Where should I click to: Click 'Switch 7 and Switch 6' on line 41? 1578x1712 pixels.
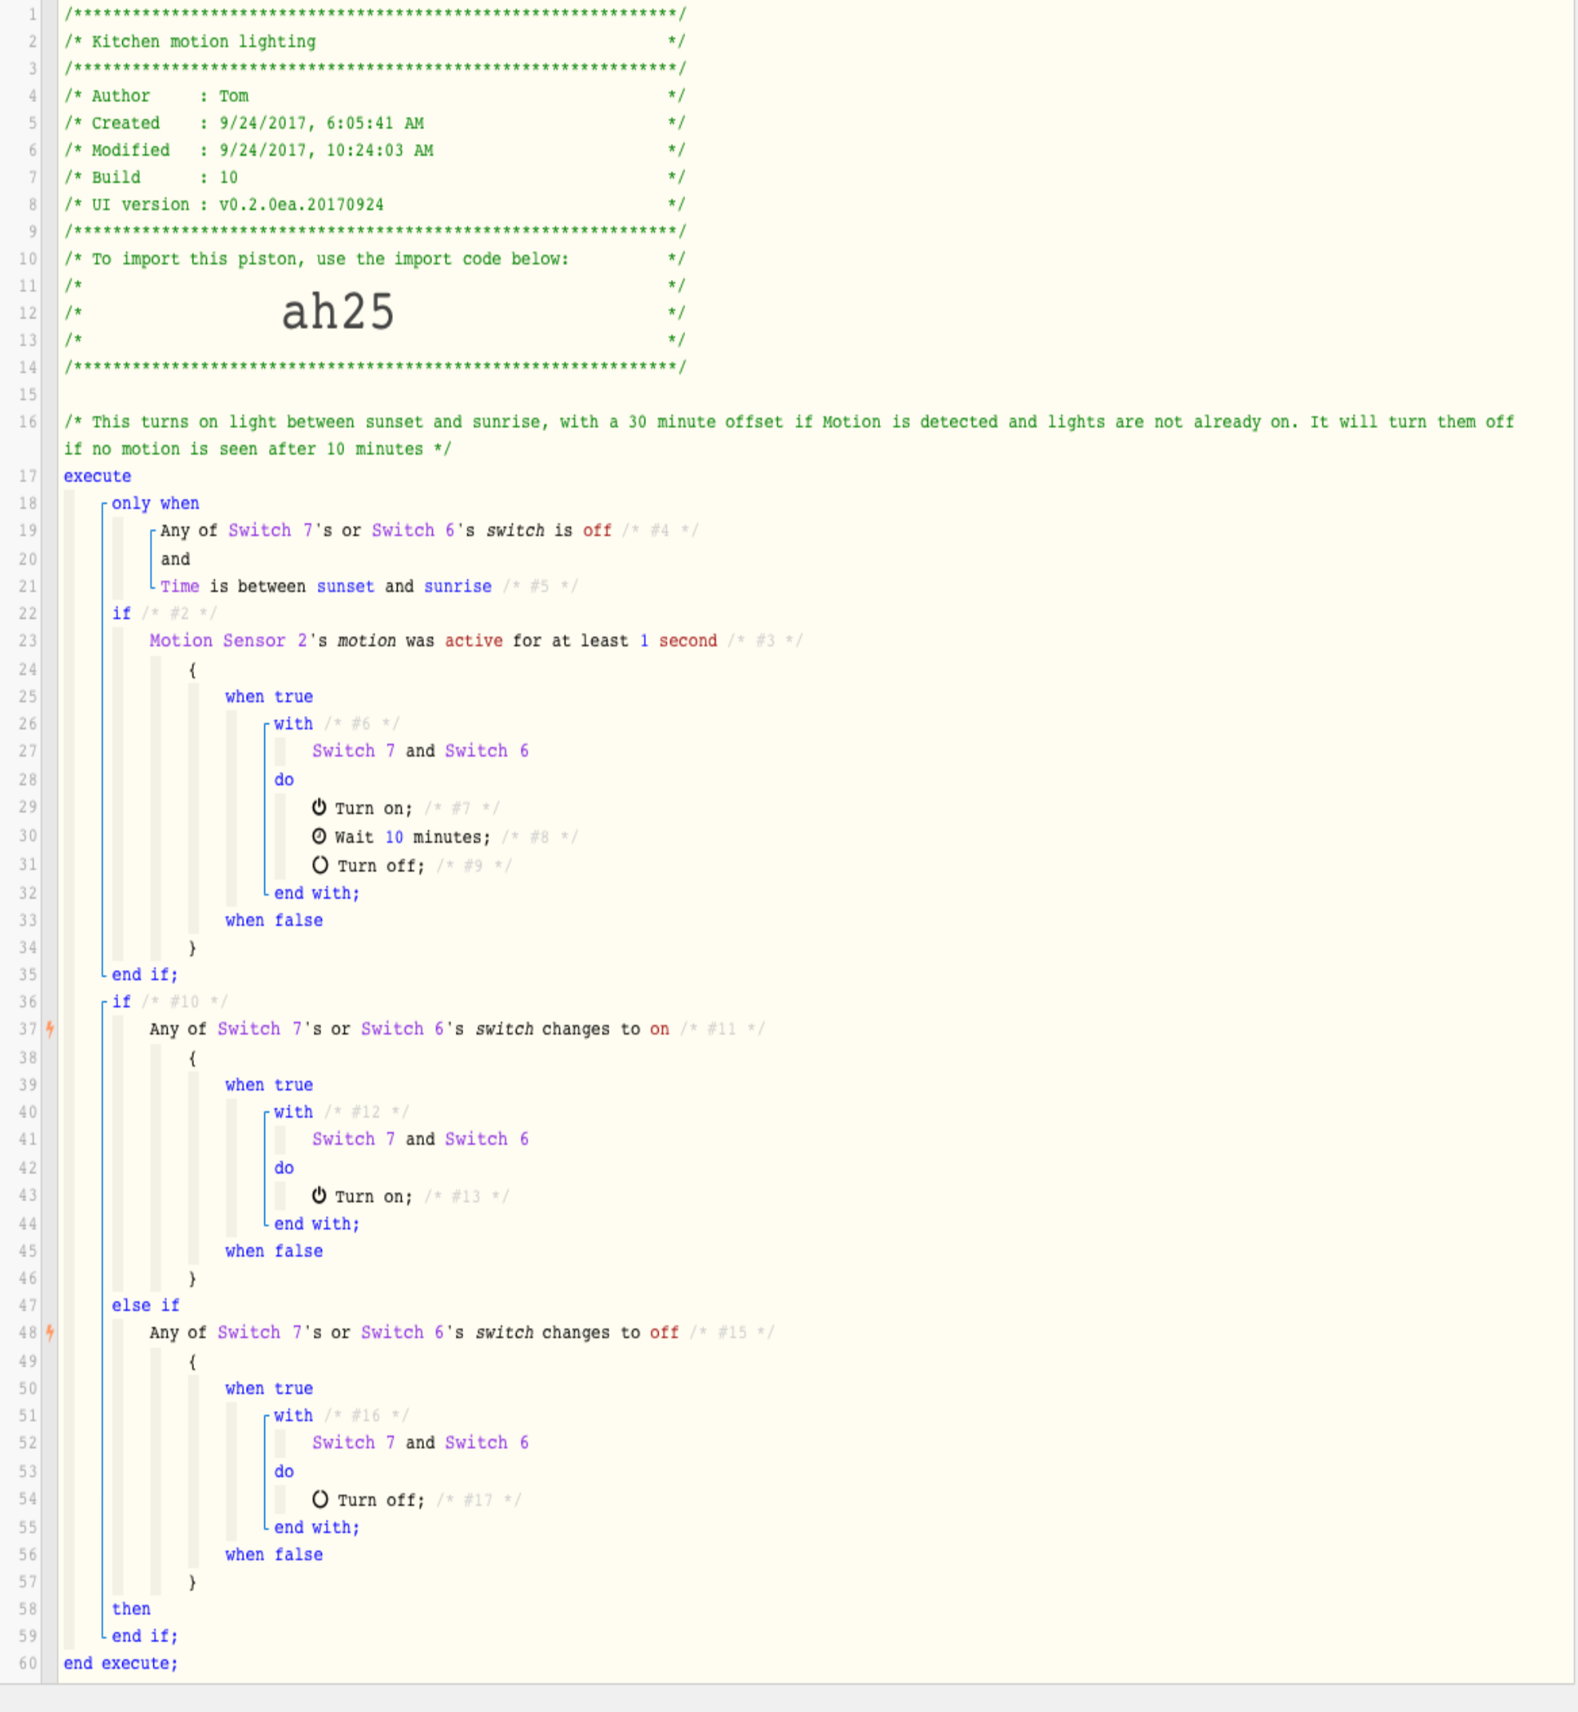pyautogui.click(x=420, y=1140)
